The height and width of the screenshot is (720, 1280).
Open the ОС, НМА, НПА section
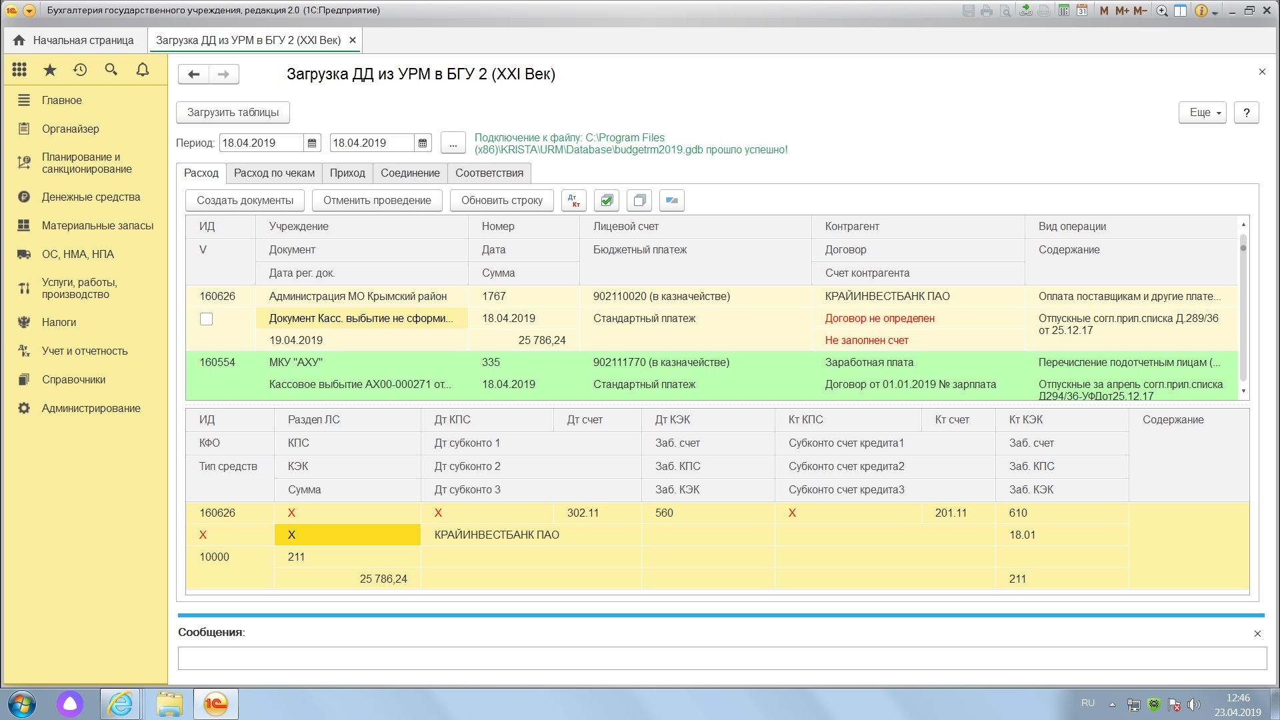[x=85, y=254]
